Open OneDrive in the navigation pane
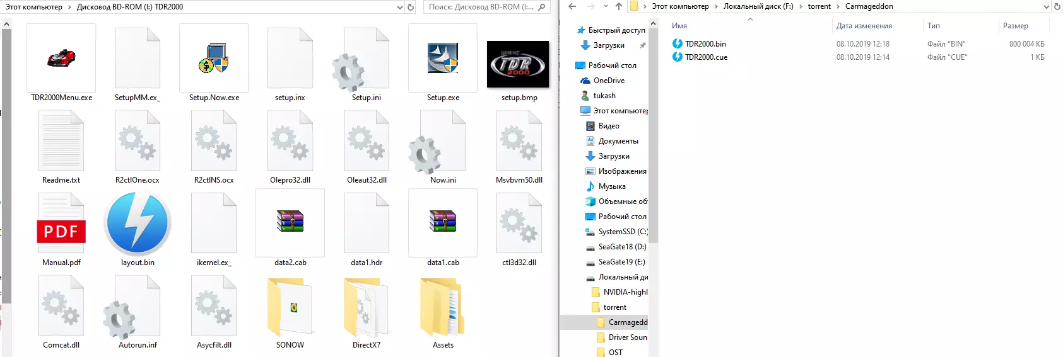This screenshot has width=1063, height=357. 609,81
